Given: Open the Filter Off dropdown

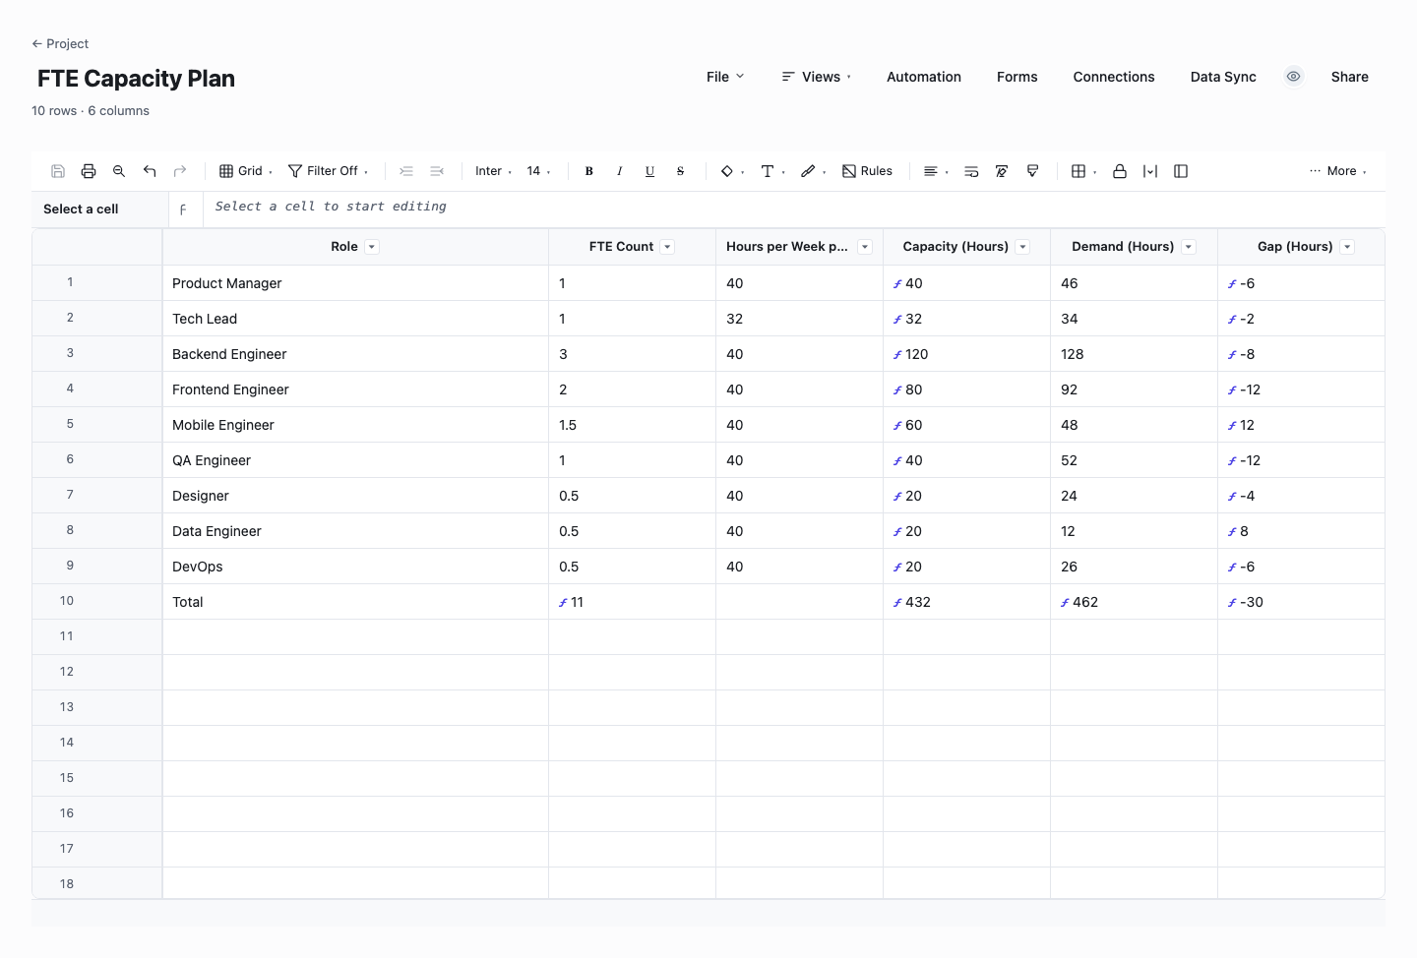Looking at the screenshot, I should point(329,171).
